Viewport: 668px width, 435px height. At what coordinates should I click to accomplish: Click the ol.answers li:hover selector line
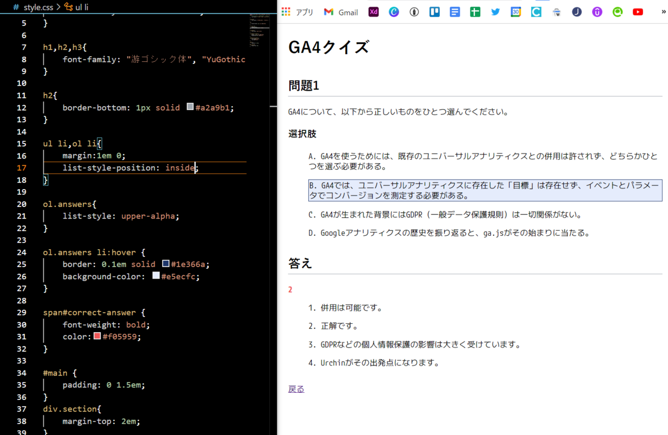click(x=94, y=252)
